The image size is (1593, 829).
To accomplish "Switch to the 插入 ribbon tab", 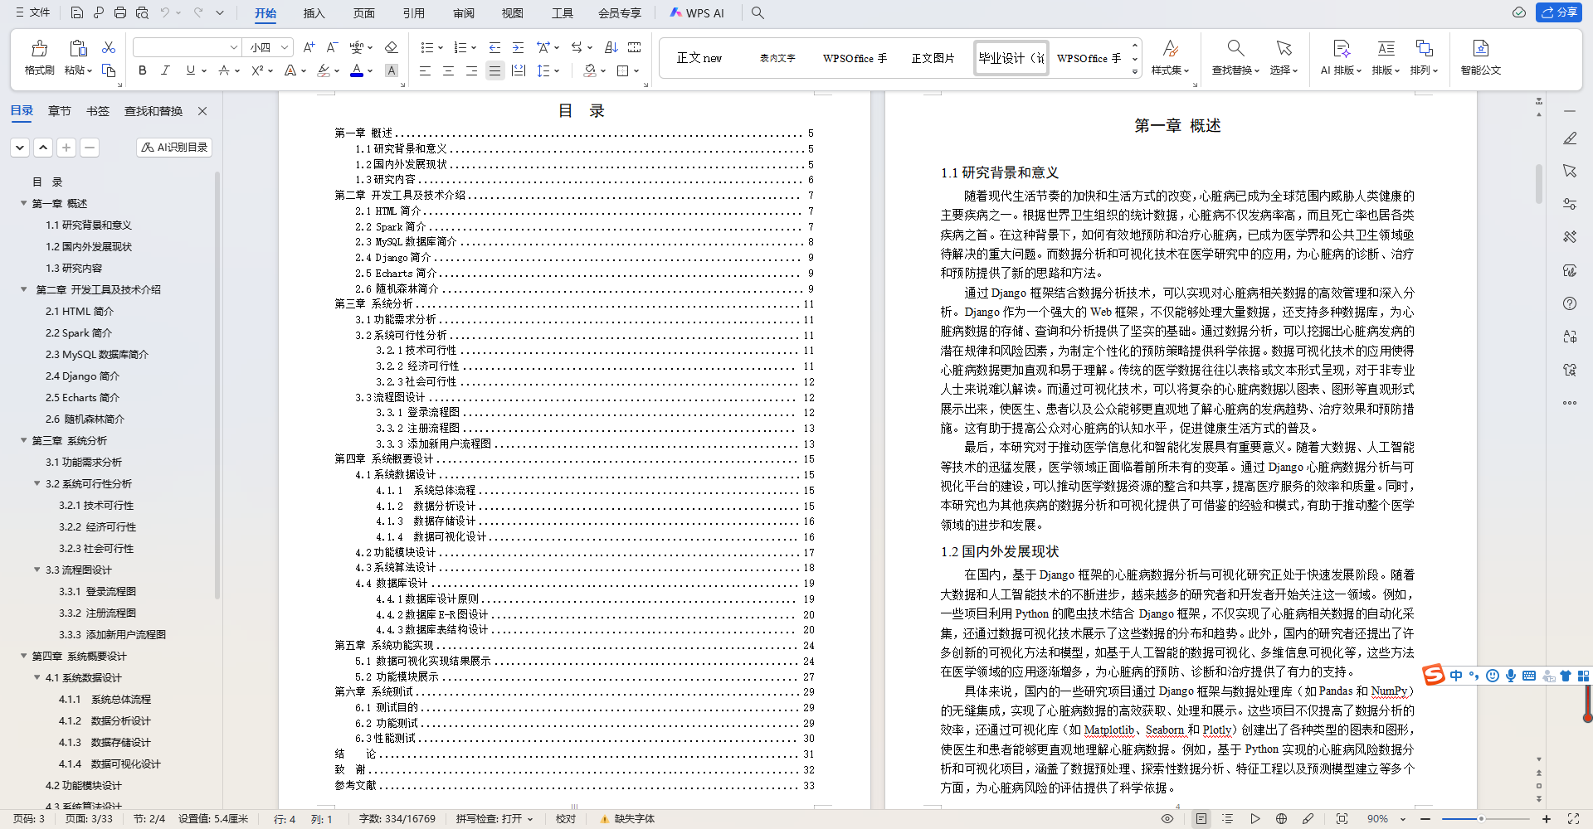I will pyautogui.click(x=314, y=13).
